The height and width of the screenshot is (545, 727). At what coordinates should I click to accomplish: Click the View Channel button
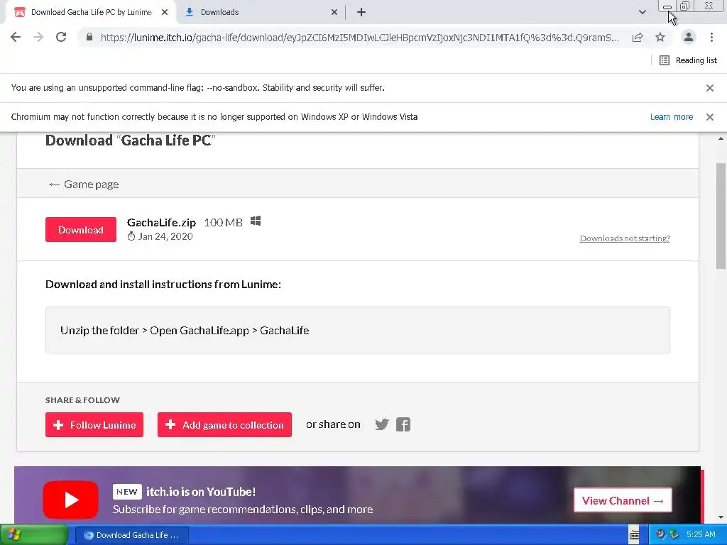point(623,500)
